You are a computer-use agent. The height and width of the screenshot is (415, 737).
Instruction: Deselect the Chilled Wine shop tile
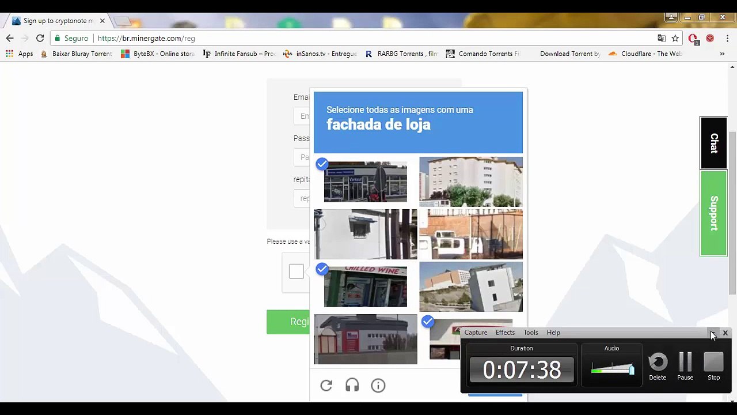(365, 287)
